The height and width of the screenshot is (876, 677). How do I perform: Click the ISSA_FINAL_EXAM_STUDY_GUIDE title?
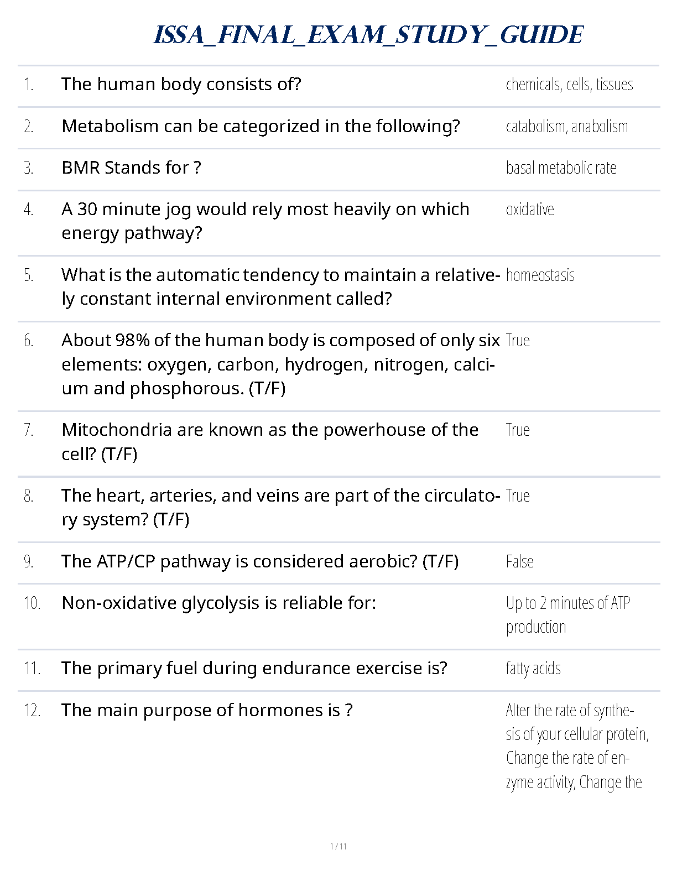[367, 35]
